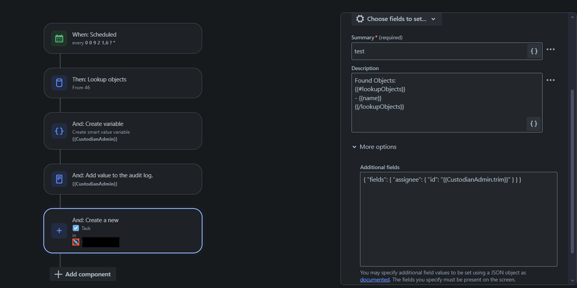The image size is (577, 288).
Task: Click the plus icon on Create a new
Action: tap(59, 231)
